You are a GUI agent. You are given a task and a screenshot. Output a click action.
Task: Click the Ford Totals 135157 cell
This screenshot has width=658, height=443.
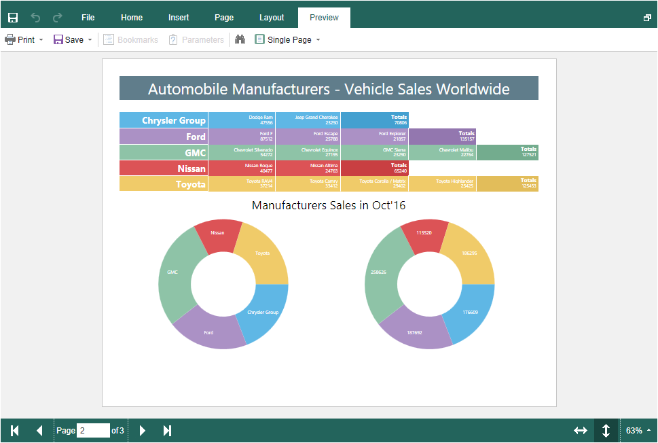[x=442, y=137]
